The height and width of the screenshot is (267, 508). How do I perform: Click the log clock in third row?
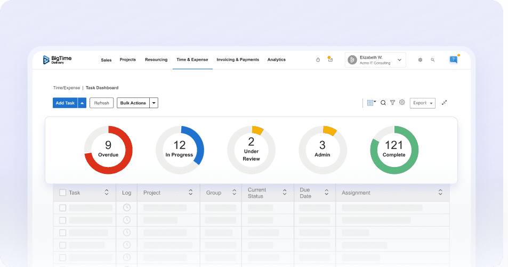click(127, 232)
